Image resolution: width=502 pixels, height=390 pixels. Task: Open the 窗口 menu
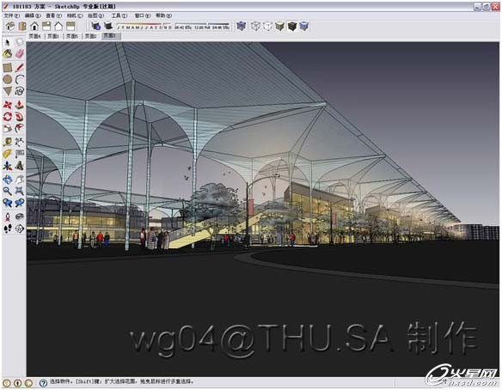(x=143, y=15)
